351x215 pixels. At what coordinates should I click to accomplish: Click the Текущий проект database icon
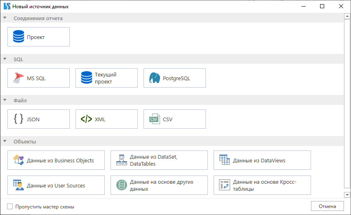(x=87, y=78)
